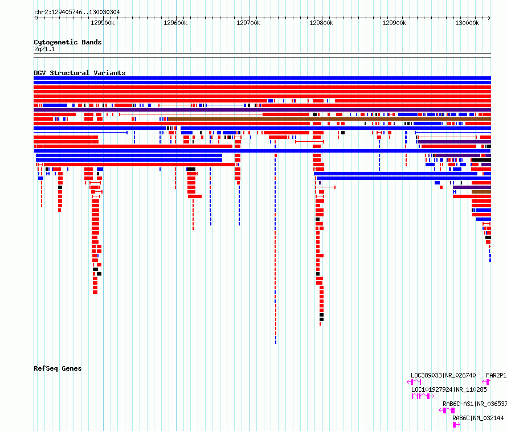Click the magenta RAB6C-AS1 gene glyph
The width and height of the screenshot is (507, 431).
[x=447, y=411]
